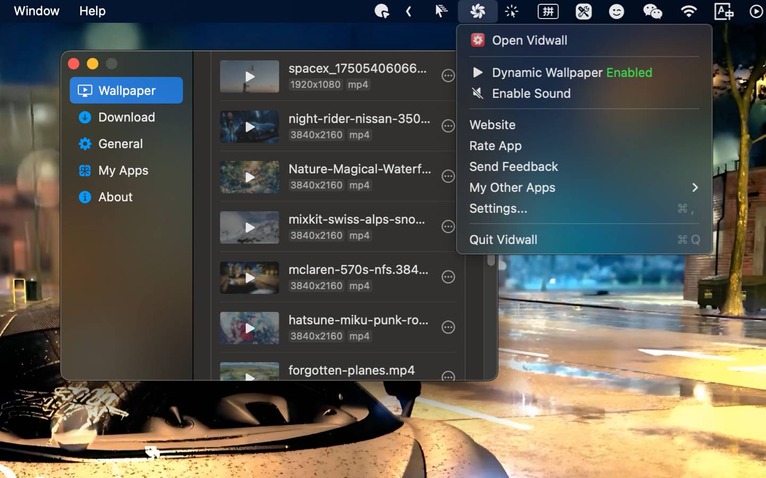Viewport: 766px width, 478px height.
Task: Open the Vidwall Website
Action: pos(492,125)
